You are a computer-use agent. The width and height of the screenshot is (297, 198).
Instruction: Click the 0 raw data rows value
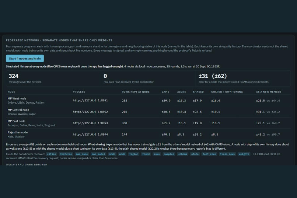point(105,76)
